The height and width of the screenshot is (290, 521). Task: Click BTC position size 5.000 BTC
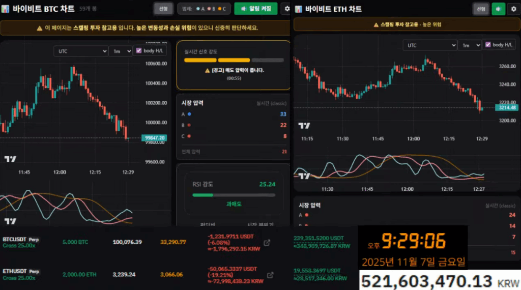[x=75, y=242]
